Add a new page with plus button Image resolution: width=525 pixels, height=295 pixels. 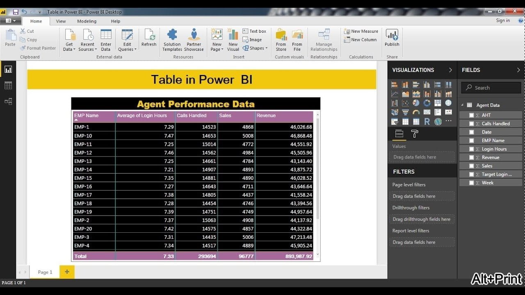coord(67,272)
